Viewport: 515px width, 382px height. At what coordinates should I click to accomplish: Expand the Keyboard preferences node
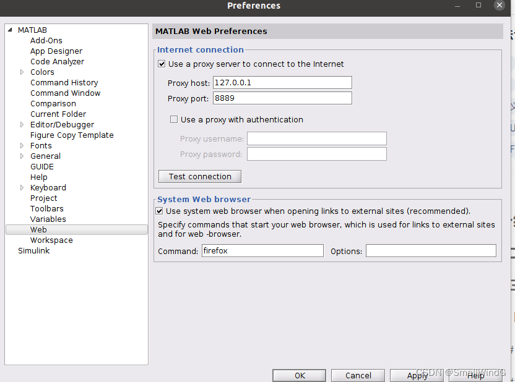22,187
